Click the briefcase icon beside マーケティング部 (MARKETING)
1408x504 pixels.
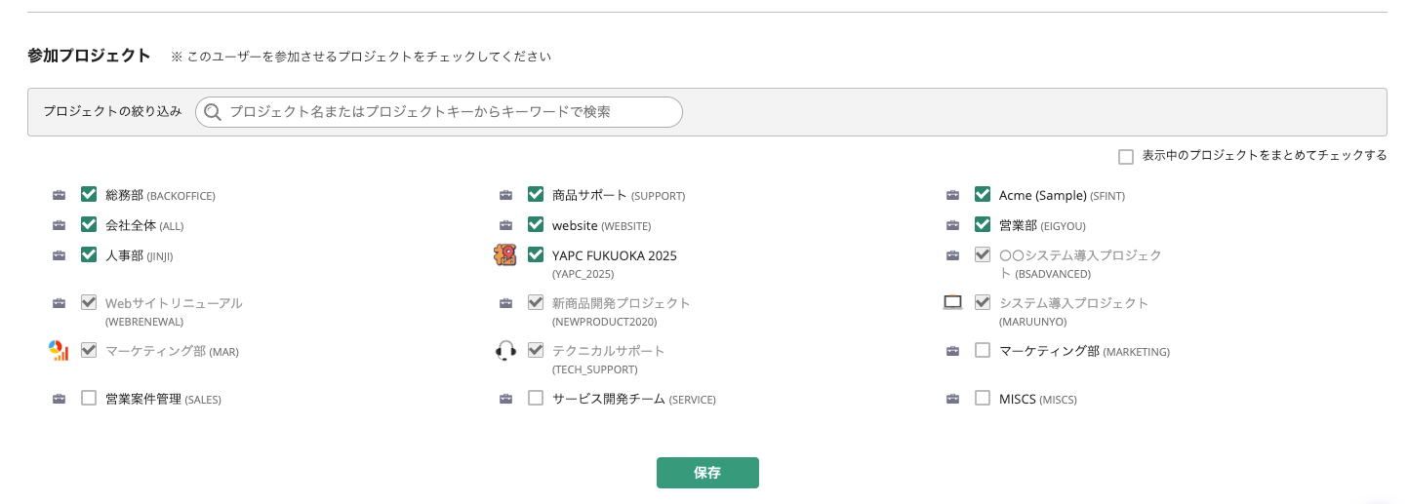point(952,351)
